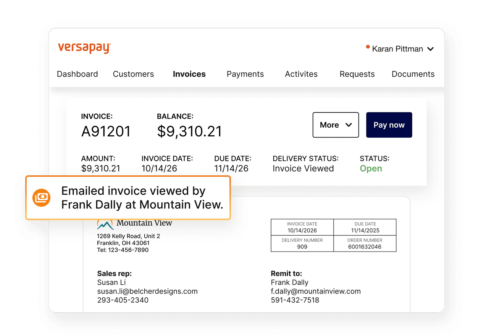Open the More dropdown menu

336,125
